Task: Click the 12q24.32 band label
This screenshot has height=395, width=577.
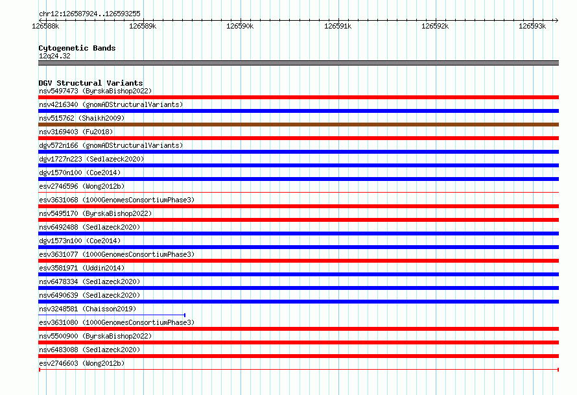Action: click(x=54, y=56)
